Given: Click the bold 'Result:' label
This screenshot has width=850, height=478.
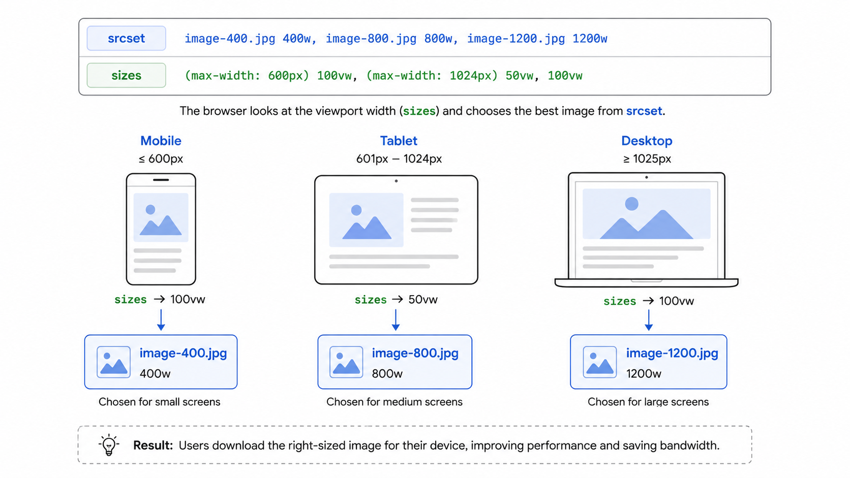Looking at the screenshot, I should [153, 445].
